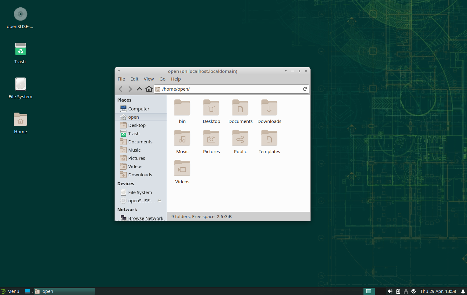Select Browse Network in the sidebar
This screenshot has width=467, height=295.
[x=145, y=218]
